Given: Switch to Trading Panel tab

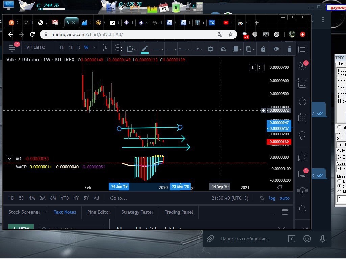Looking at the screenshot, I should [179, 212].
